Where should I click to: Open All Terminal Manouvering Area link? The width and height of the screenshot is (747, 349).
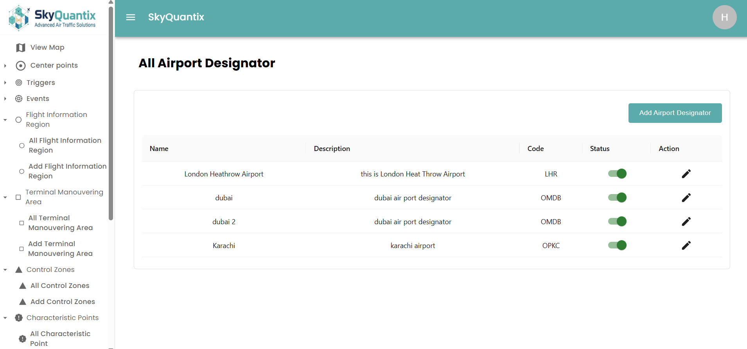tap(60, 223)
